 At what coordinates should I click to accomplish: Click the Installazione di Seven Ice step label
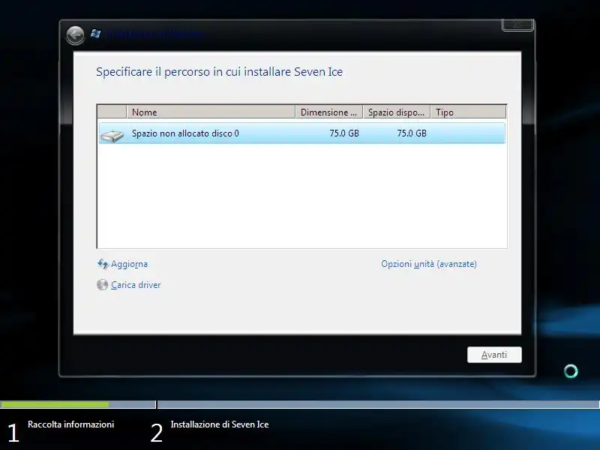[220, 424]
